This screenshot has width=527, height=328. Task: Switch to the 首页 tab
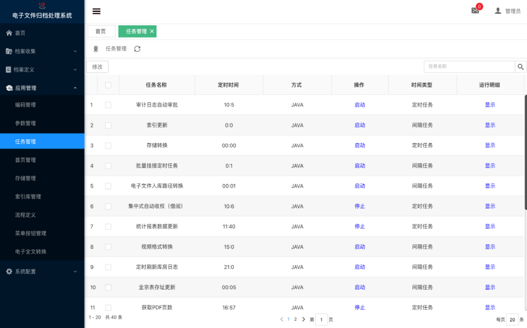[101, 31]
